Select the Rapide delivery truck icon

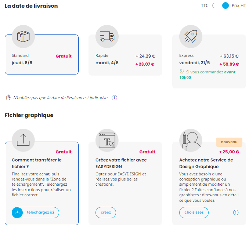[107, 36]
